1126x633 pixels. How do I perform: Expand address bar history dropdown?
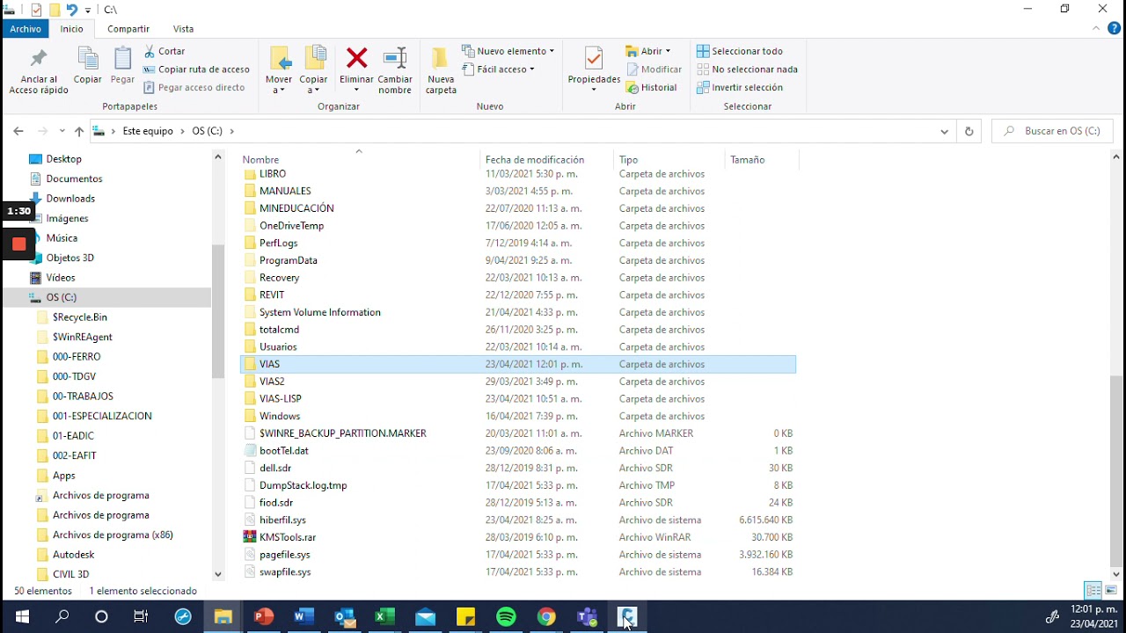944,131
